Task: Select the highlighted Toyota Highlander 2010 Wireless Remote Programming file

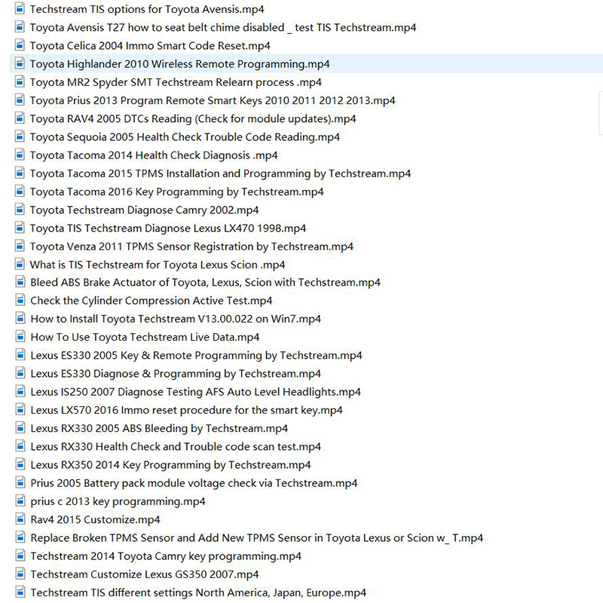Action: click(x=179, y=63)
